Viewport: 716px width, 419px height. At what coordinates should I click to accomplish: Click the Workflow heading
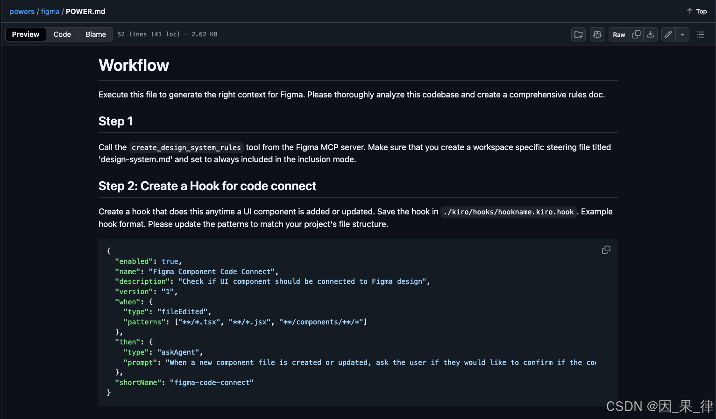pos(134,65)
